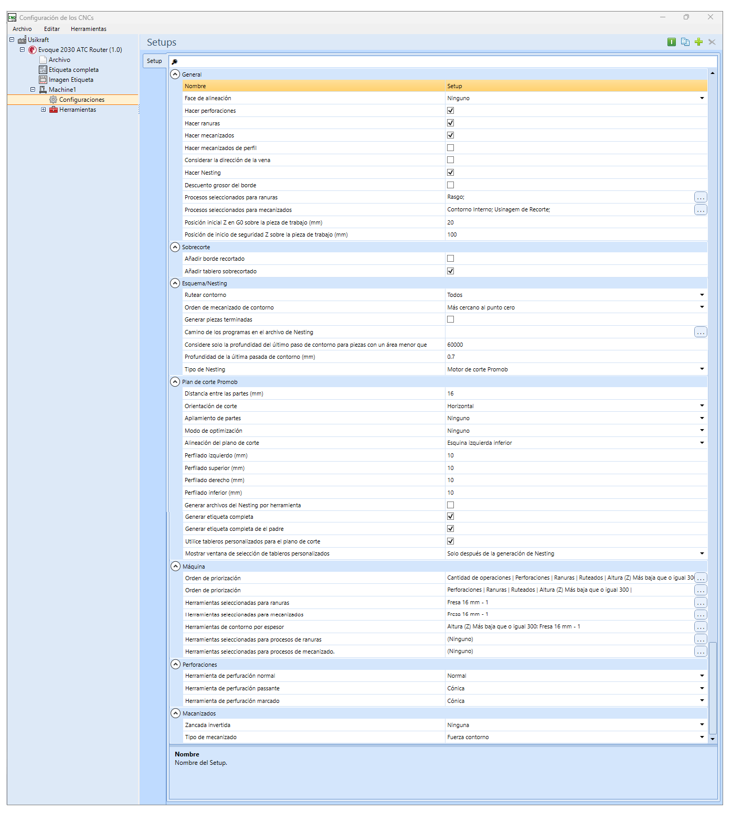Select Etiqueta completa tree item
The image size is (753, 822).
point(73,70)
